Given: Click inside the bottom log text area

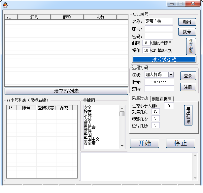Looking at the screenshot, I should (x=137, y=167).
